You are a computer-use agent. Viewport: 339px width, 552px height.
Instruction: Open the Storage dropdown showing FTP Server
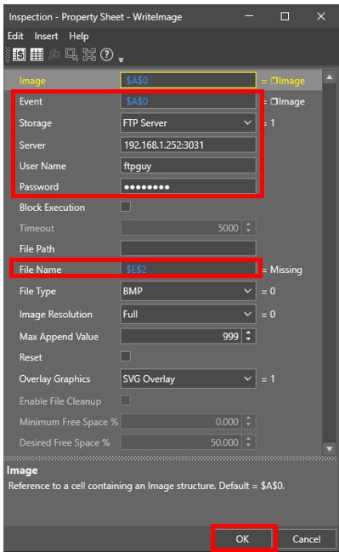pos(188,122)
